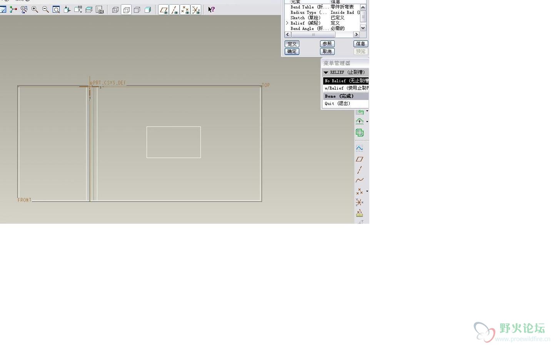The width and height of the screenshot is (554, 346).
Task: Toggle coordinate systems visibility
Action: 196,10
